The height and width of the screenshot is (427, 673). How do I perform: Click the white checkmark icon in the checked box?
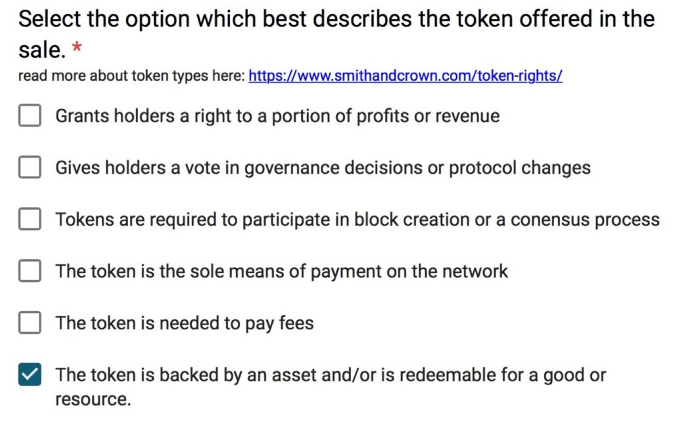pos(30,375)
